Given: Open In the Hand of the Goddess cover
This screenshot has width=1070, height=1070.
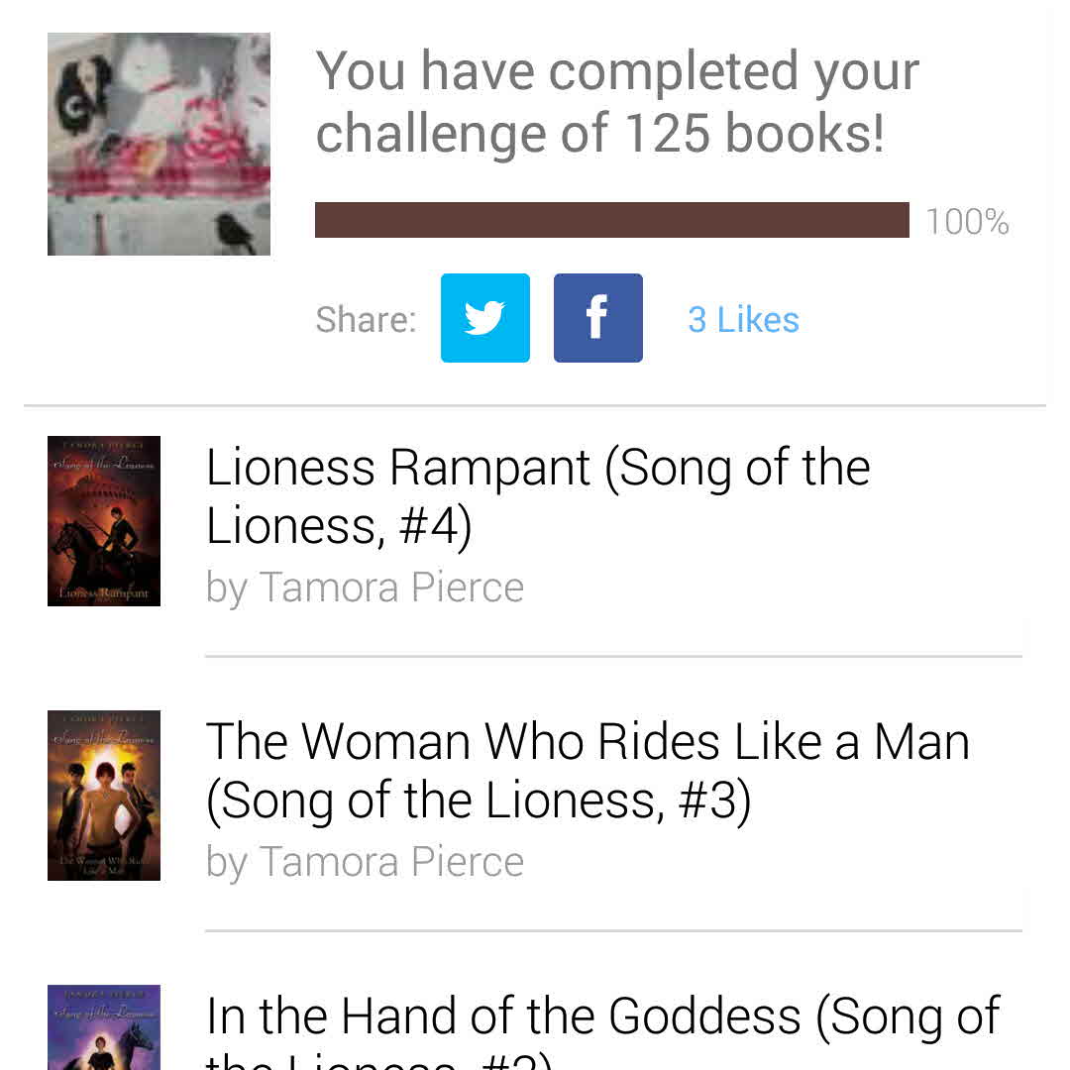Looking at the screenshot, I should pos(104,1028).
